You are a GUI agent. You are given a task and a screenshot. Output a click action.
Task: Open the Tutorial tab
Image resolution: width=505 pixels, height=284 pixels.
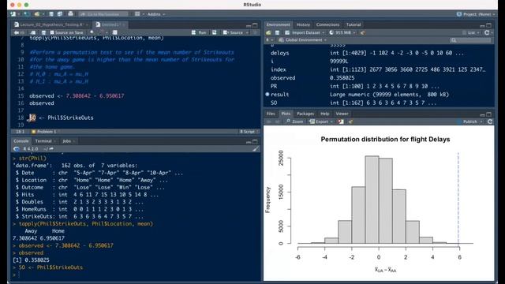[353, 24]
